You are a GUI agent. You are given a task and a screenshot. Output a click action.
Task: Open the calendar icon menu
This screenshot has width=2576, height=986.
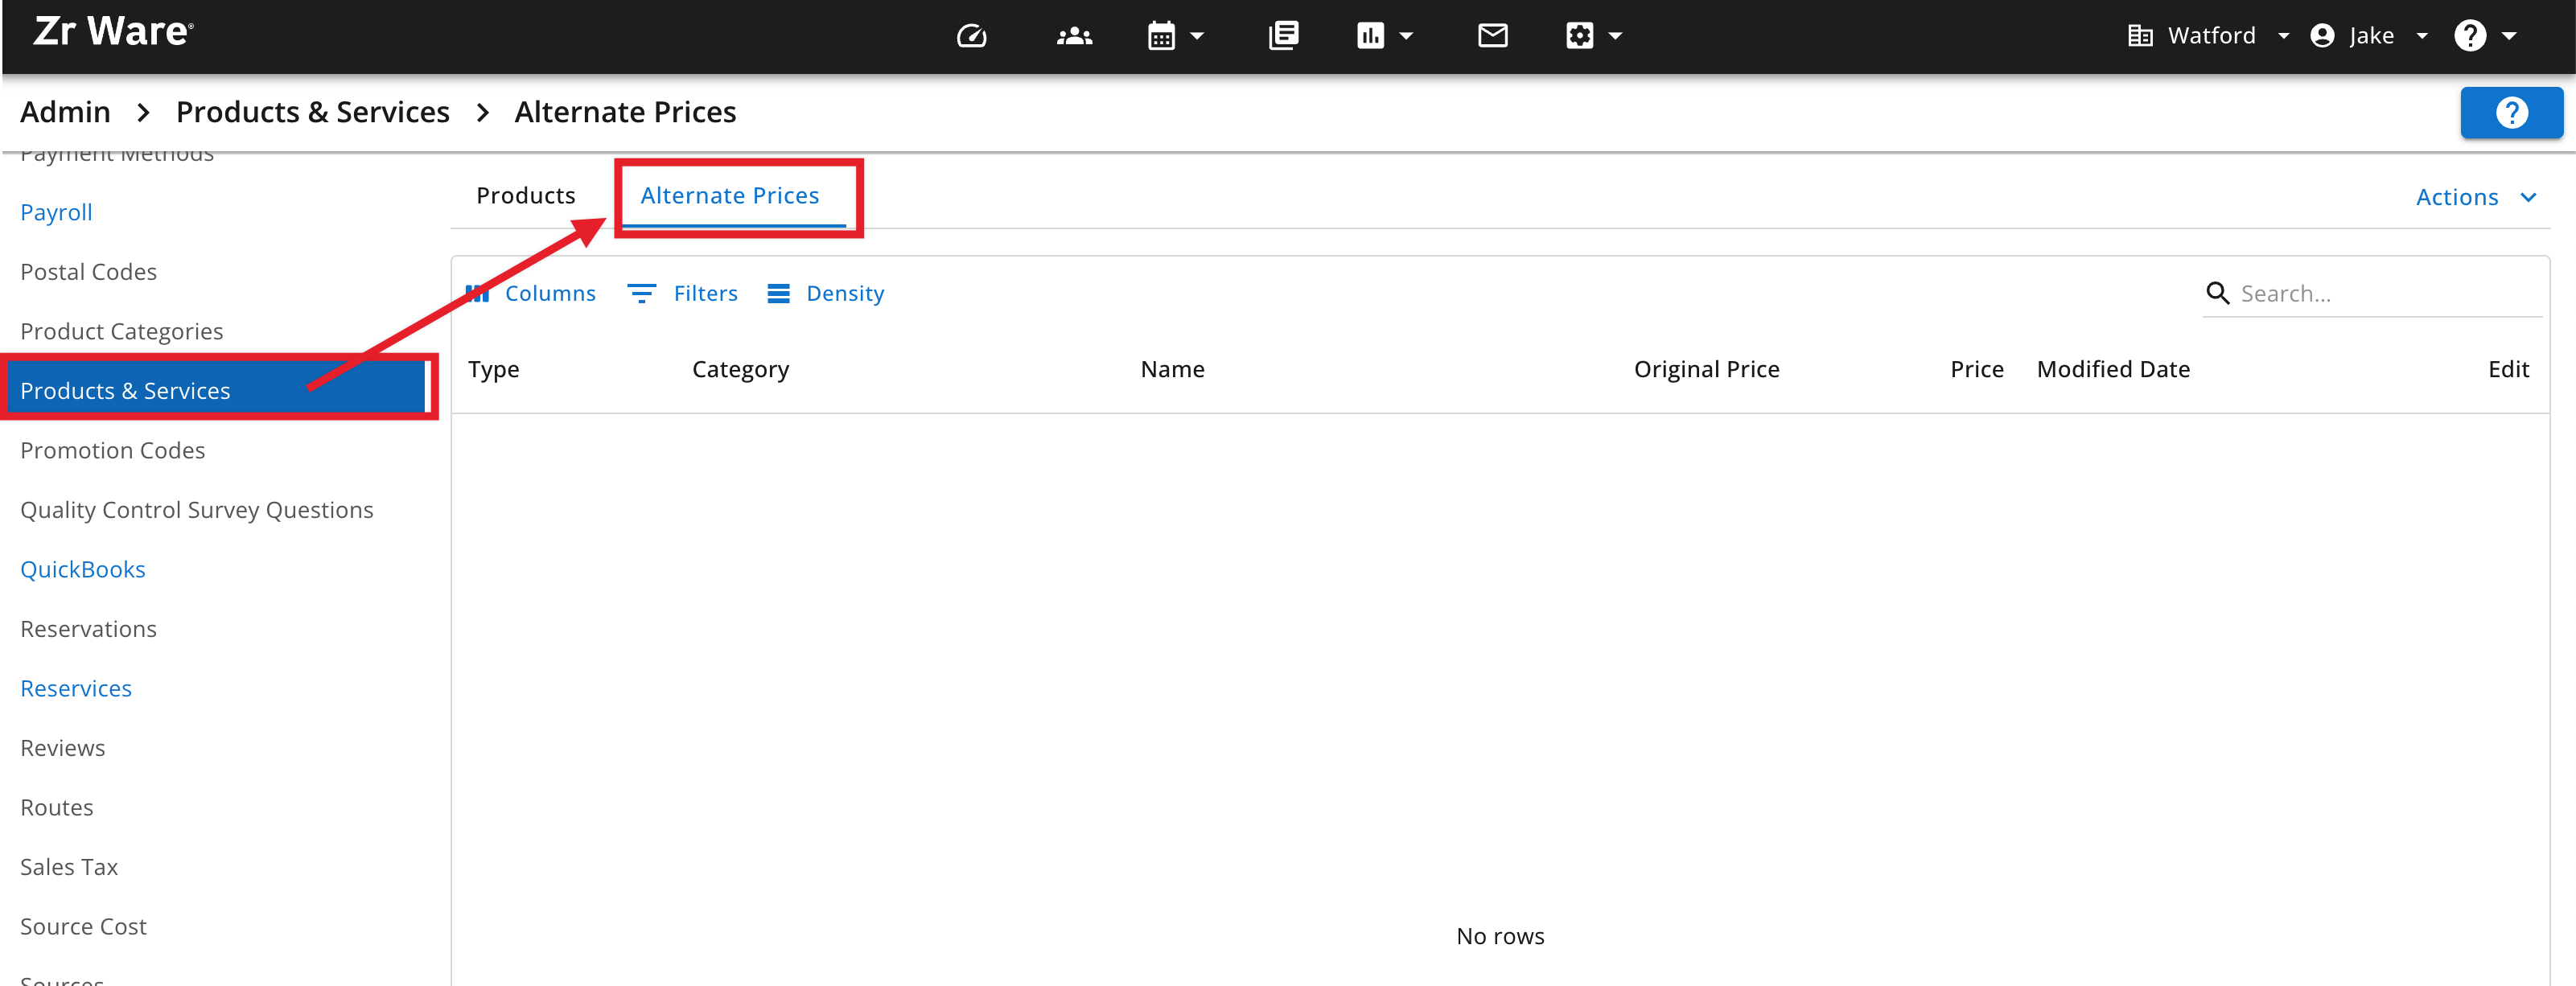[1175, 36]
